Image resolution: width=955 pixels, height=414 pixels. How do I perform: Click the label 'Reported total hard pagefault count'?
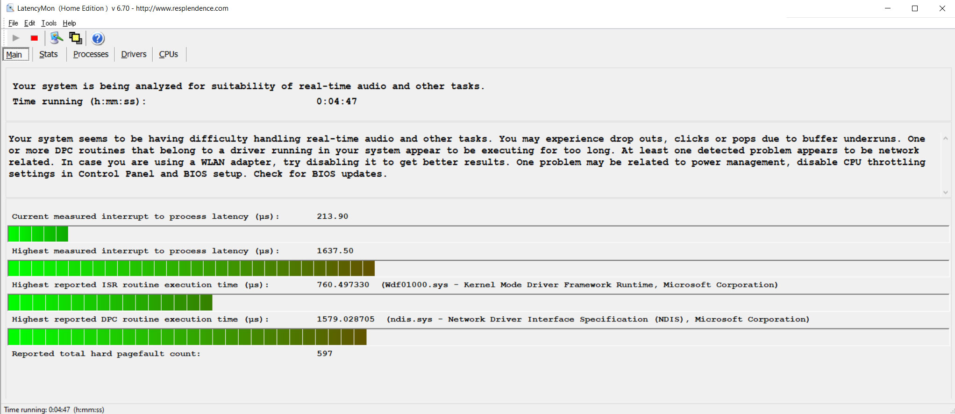[x=106, y=354]
